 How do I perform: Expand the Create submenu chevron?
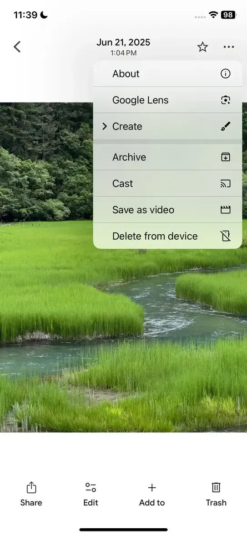[x=105, y=127]
